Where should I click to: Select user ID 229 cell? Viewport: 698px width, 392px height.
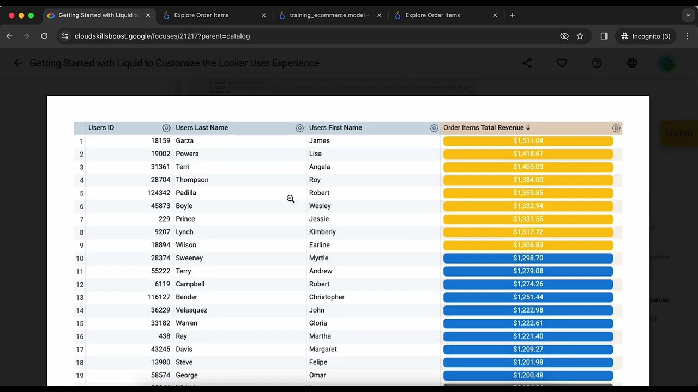(164, 219)
